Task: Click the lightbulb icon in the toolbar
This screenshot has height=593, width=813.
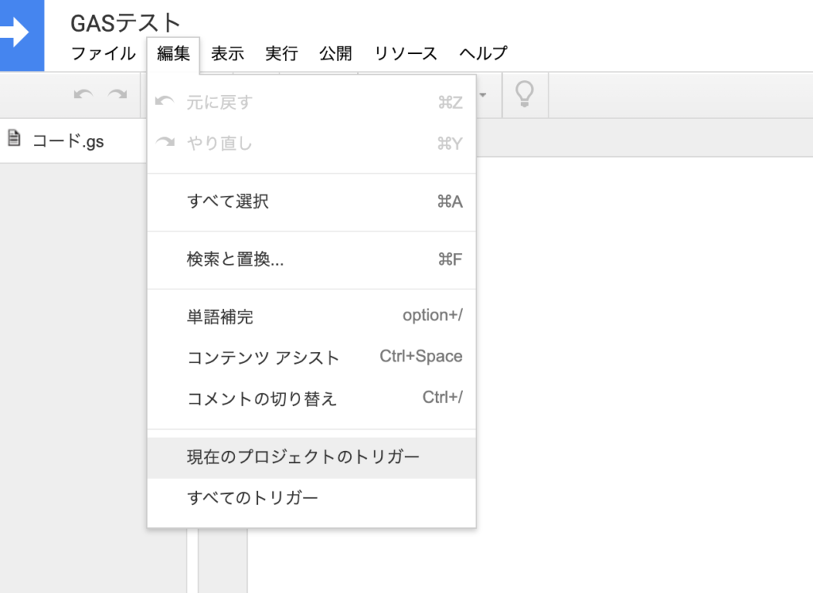Action: (524, 94)
